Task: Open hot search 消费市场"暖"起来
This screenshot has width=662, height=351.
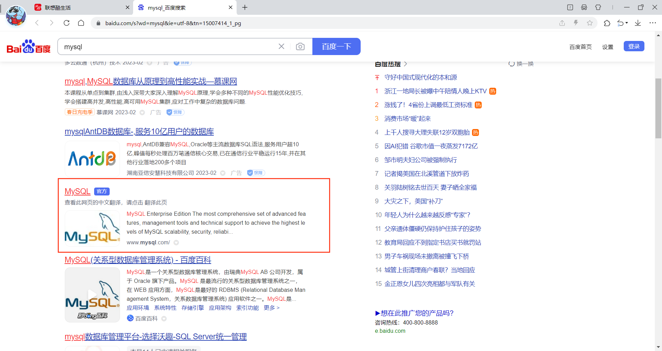Action: coord(408,119)
